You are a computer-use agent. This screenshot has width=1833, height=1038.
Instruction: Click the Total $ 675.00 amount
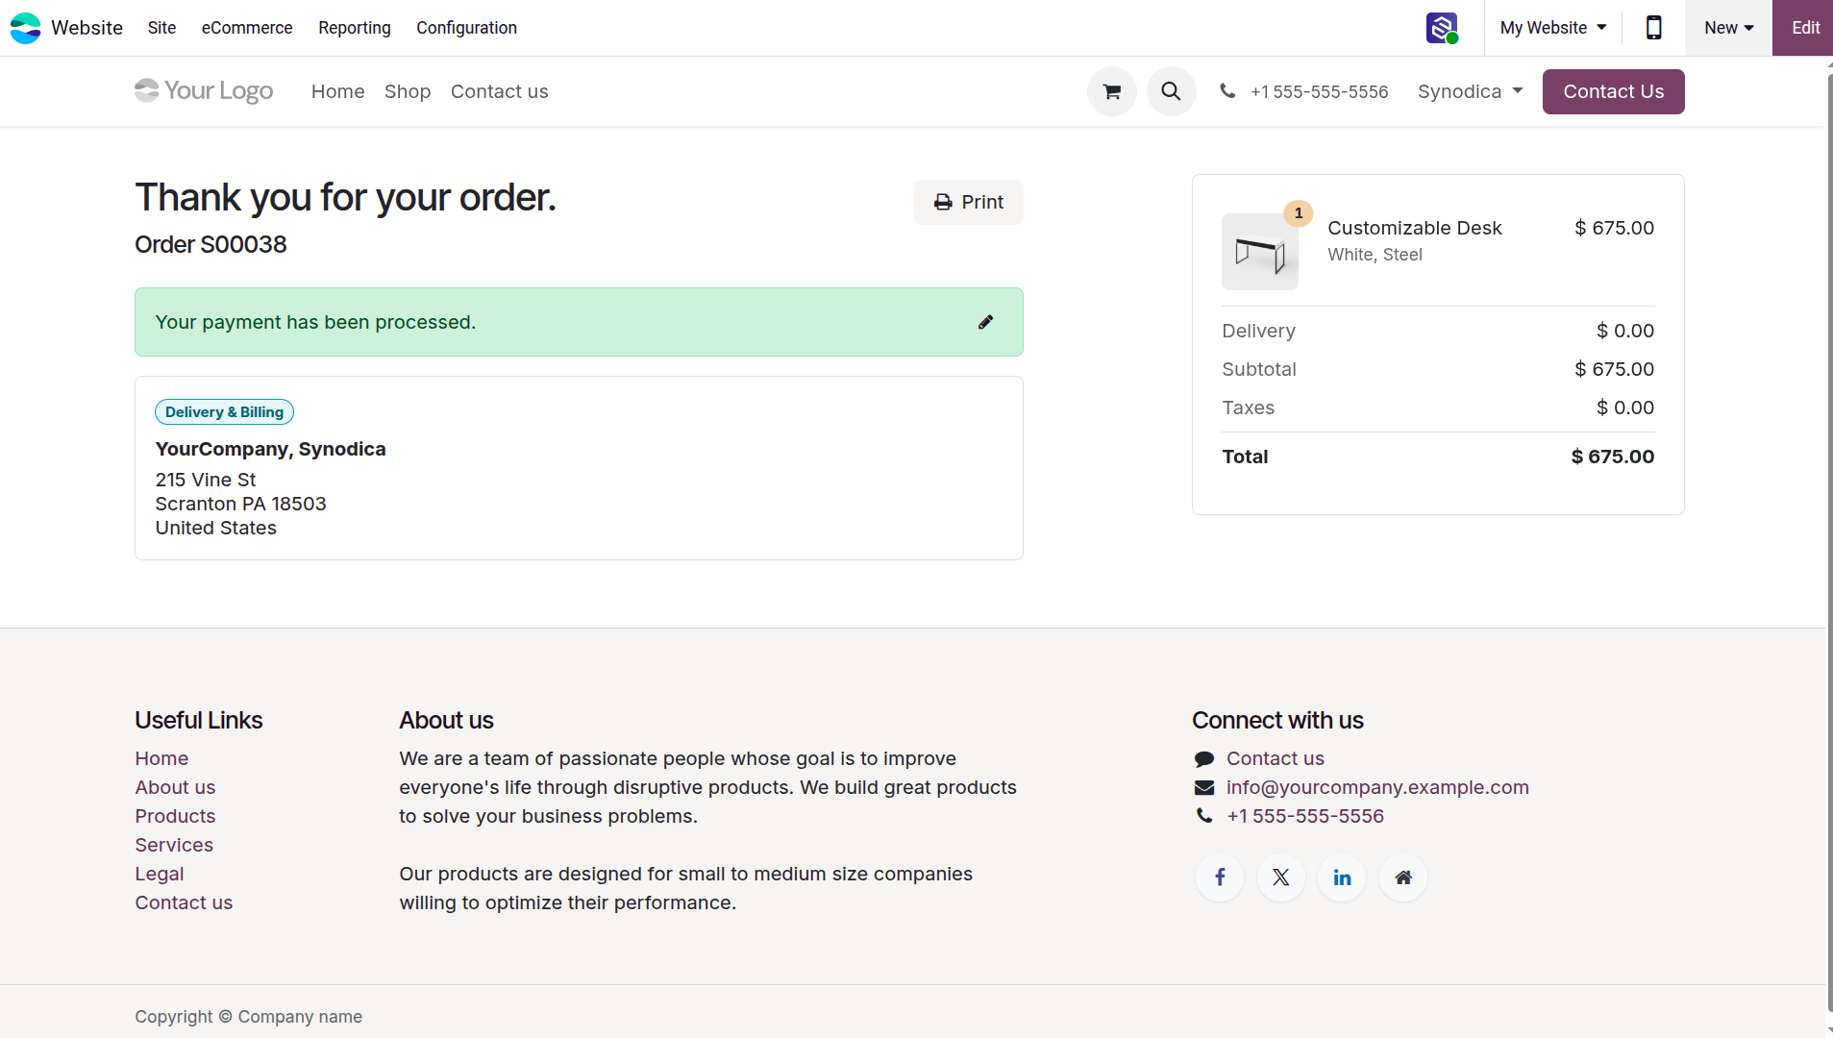click(1612, 457)
